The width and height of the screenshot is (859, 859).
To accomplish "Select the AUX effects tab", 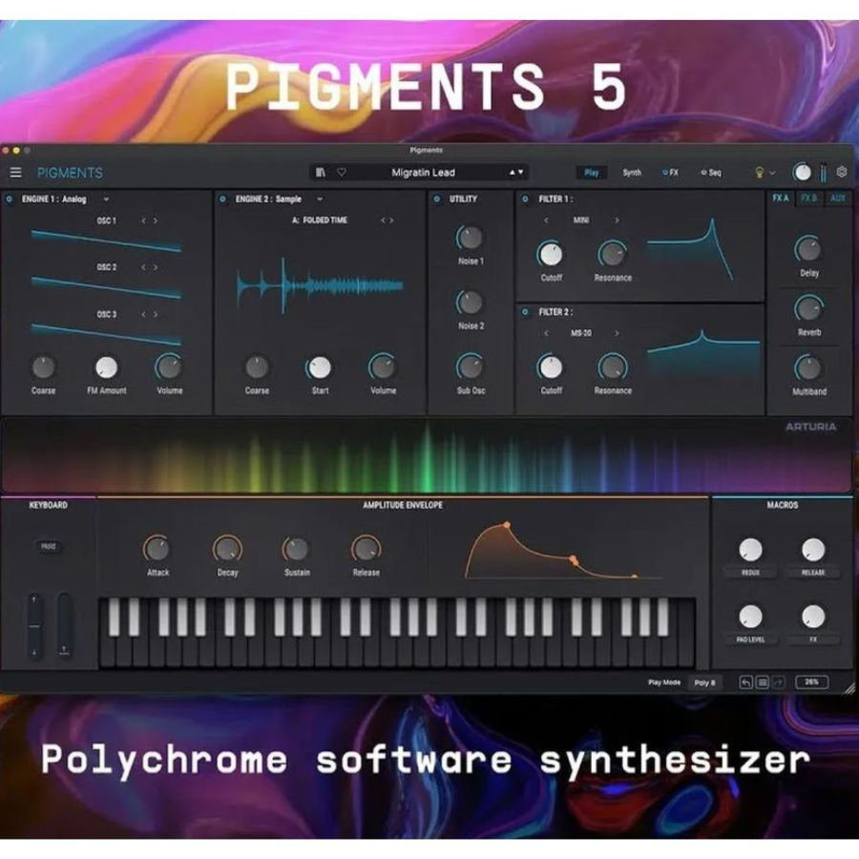I will pyautogui.click(x=838, y=199).
